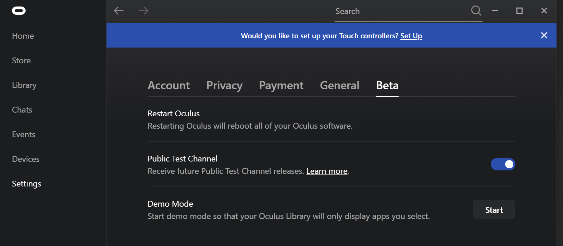563x246 pixels.
Task: Go back with the left arrow
Action: coord(118,11)
